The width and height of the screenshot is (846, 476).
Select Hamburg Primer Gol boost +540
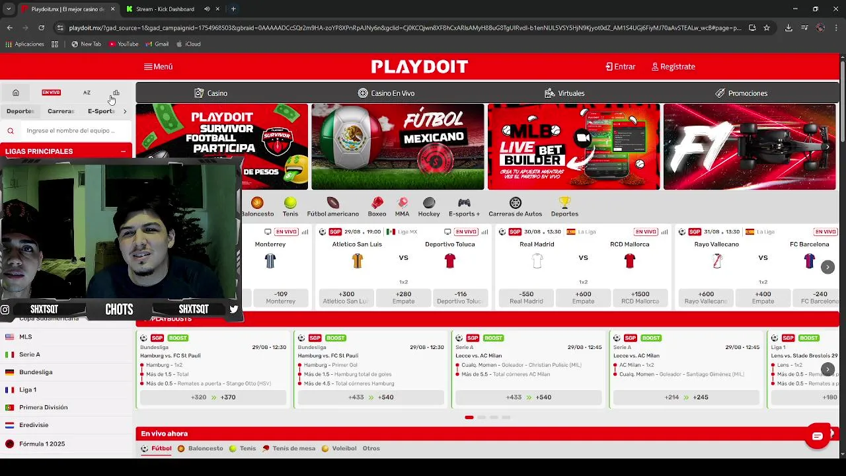coord(371,397)
